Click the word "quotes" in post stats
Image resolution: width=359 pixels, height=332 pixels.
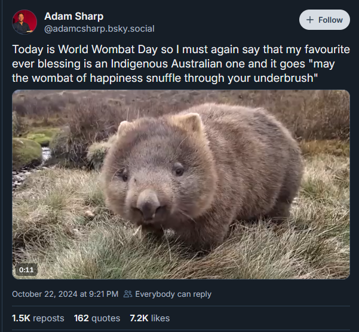coord(106,318)
